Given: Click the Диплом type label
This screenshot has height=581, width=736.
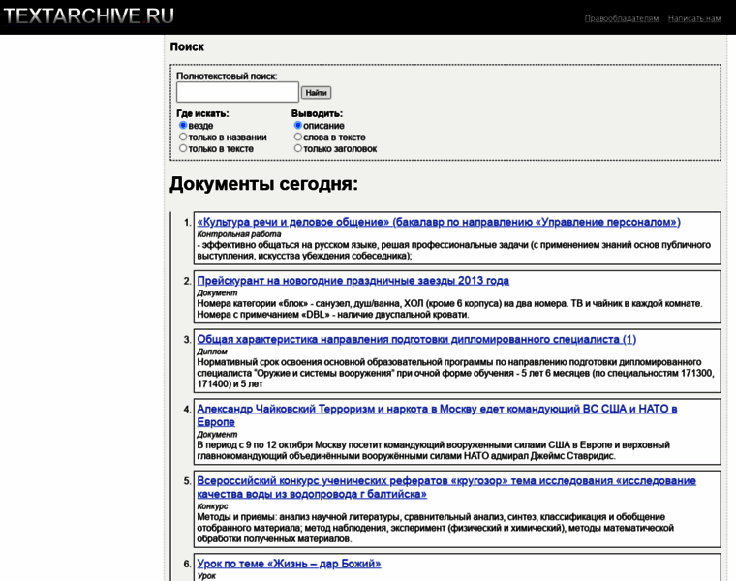Looking at the screenshot, I should click(212, 352).
